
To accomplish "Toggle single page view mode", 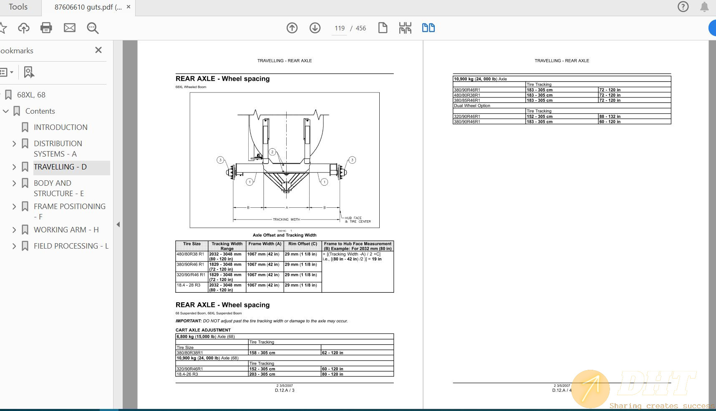I will click(382, 27).
